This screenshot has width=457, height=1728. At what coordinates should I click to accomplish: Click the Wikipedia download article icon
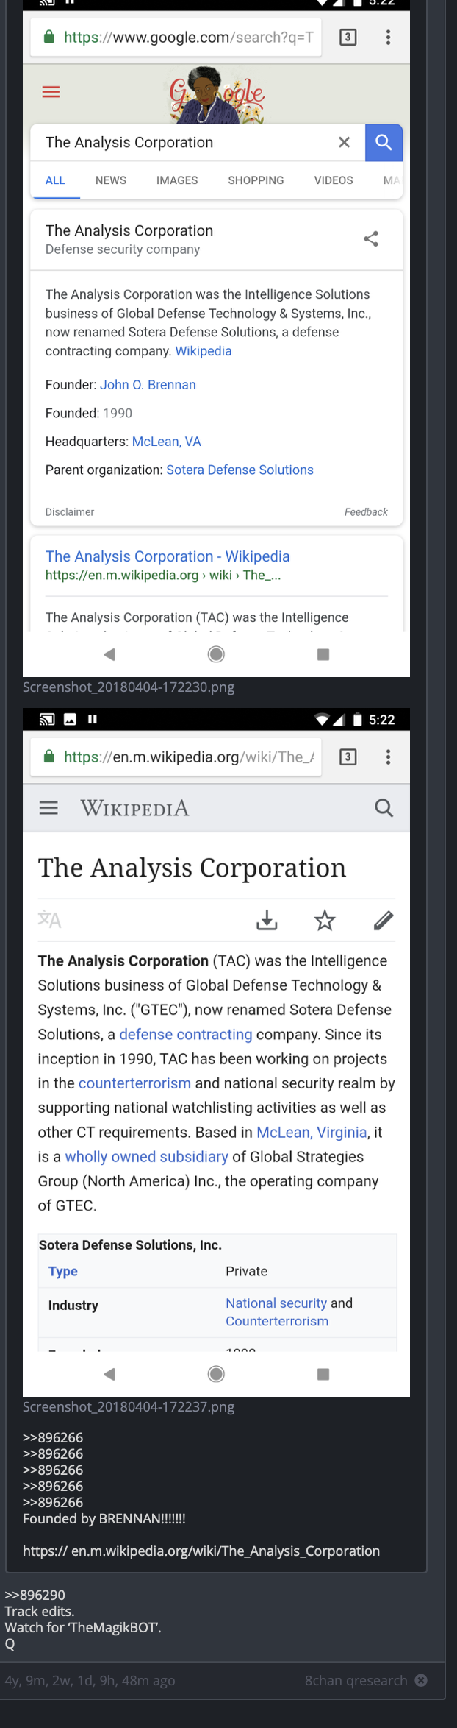click(267, 920)
